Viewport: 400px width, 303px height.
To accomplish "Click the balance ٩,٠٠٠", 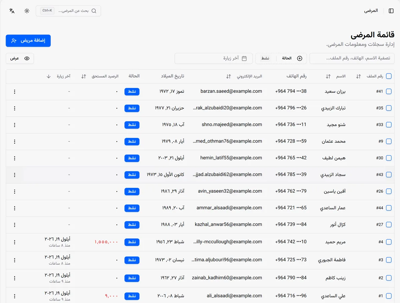I will [x=112, y=296].
